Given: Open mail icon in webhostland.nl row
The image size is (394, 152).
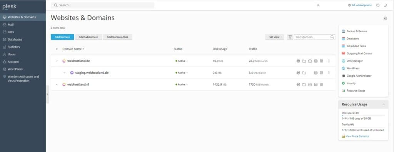Looking at the screenshot, I should point(310,84).
